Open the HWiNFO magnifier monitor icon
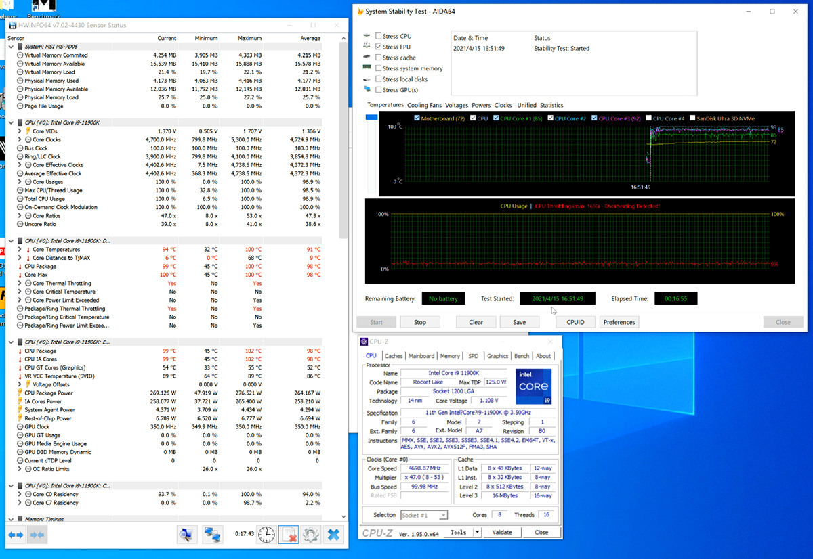Image resolution: width=813 pixels, height=559 pixels. tap(186, 535)
